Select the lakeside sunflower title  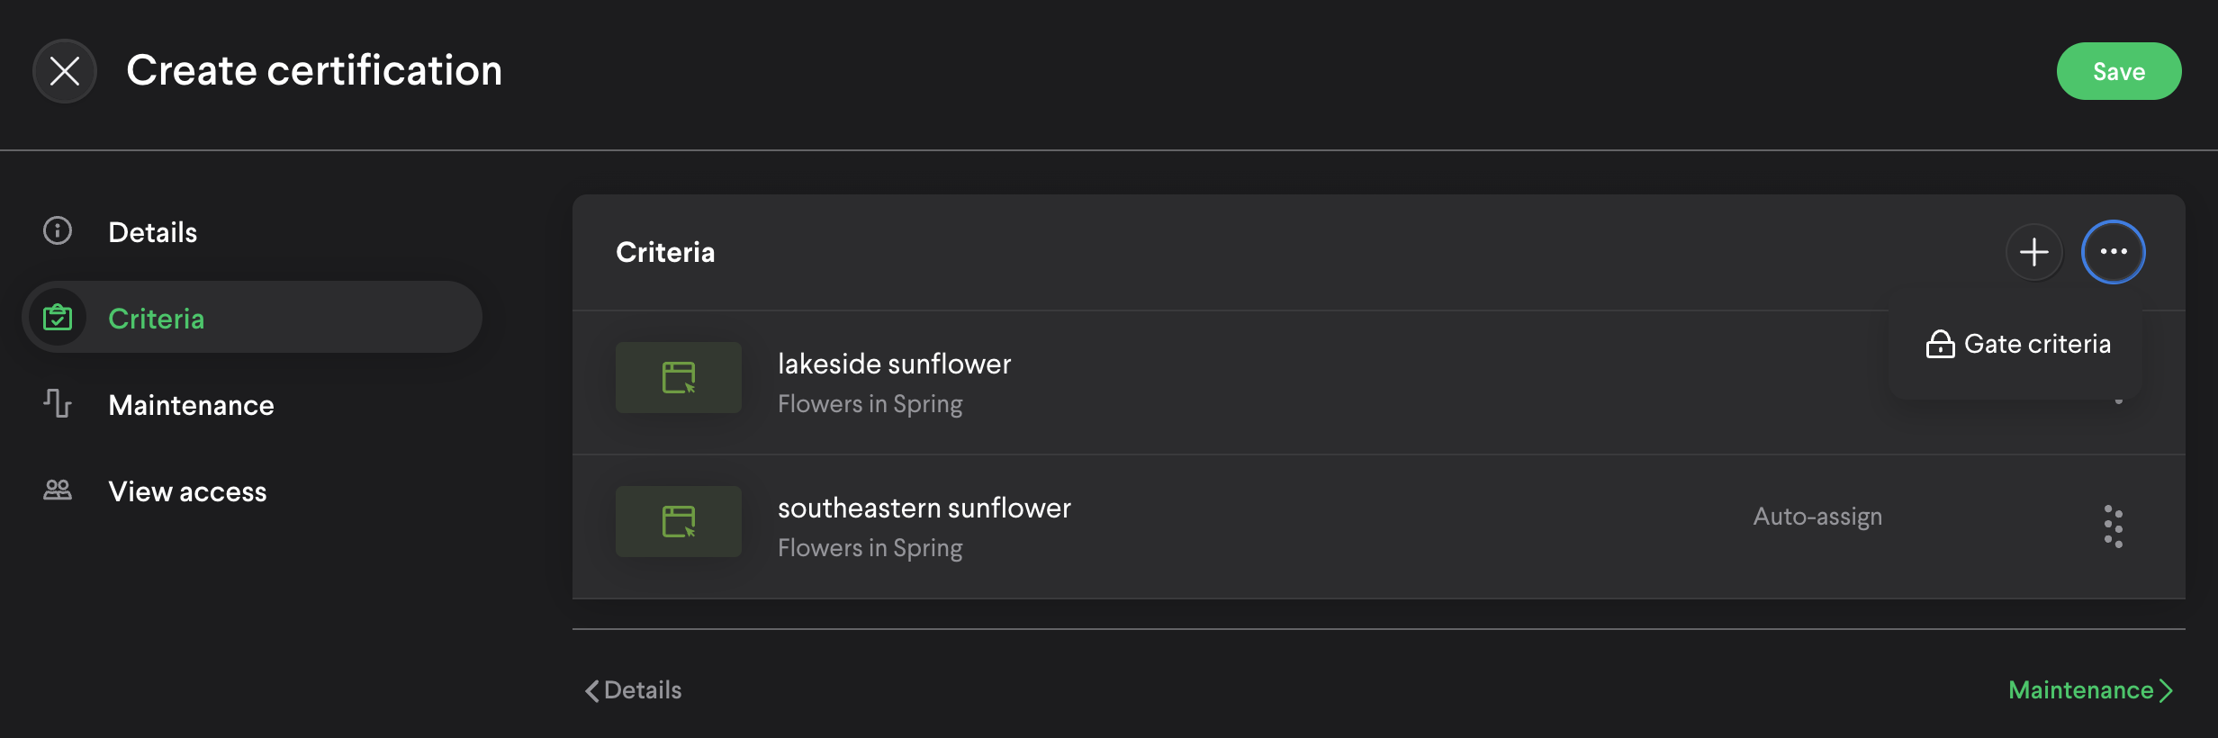point(894,364)
